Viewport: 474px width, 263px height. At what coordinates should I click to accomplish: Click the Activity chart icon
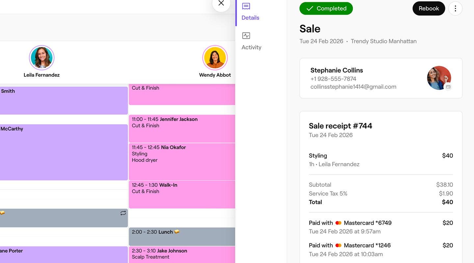tap(246, 36)
